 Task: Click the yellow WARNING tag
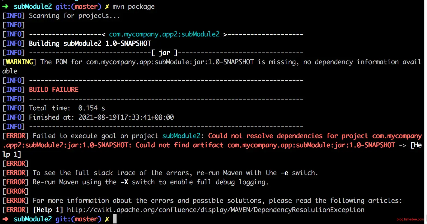coord(19,62)
